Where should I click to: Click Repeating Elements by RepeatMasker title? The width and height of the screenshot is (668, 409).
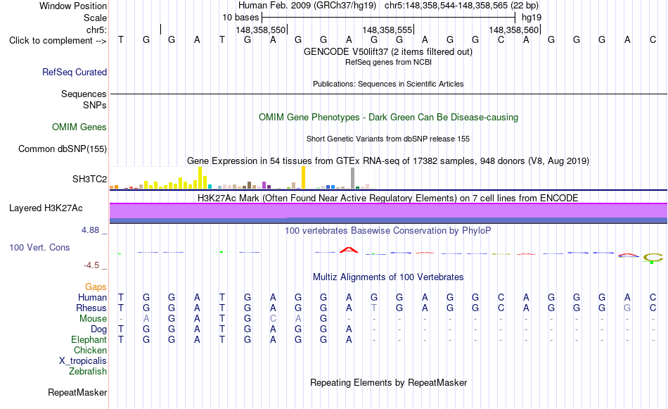[389, 383]
